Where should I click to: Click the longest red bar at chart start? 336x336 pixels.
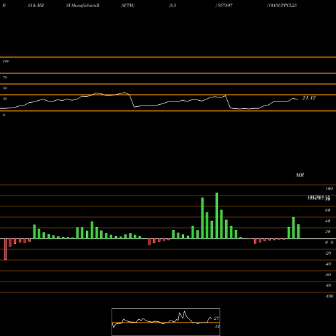pyautogui.click(x=5, y=249)
